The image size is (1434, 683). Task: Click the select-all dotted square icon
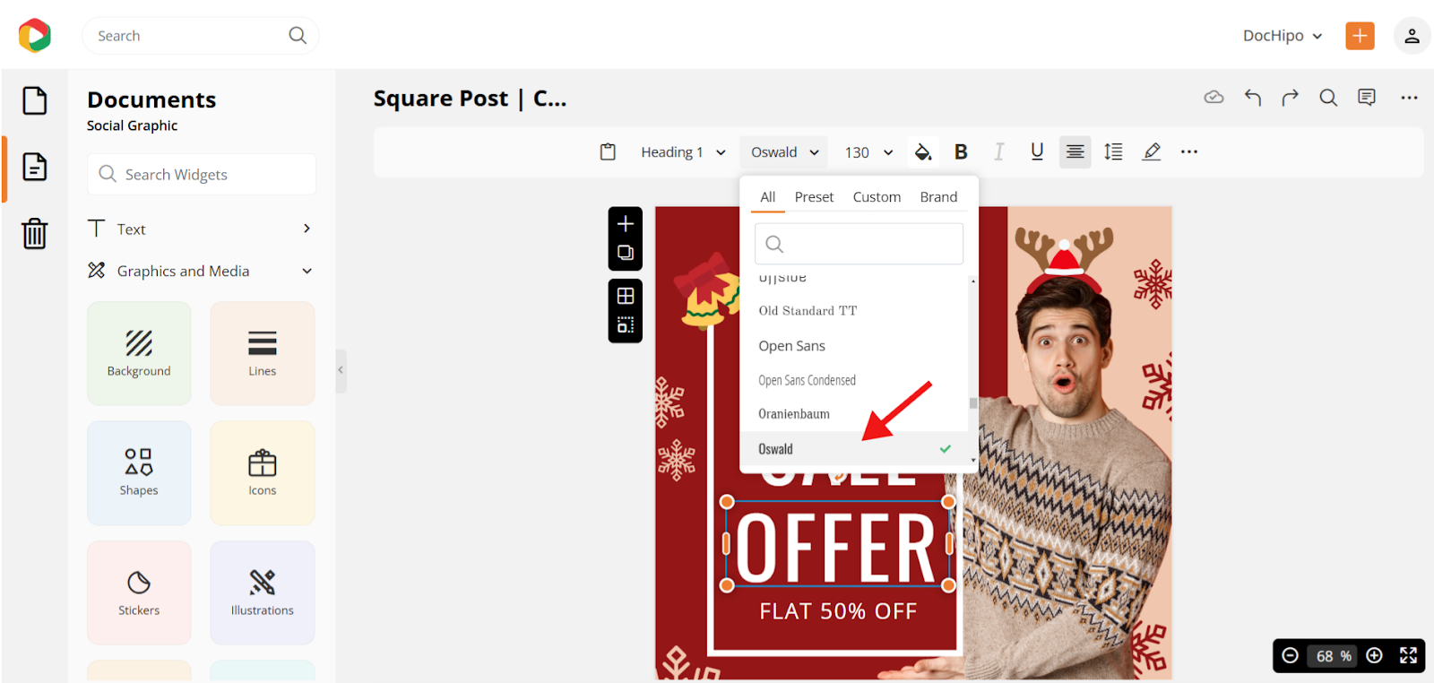(x=626, y=324)
